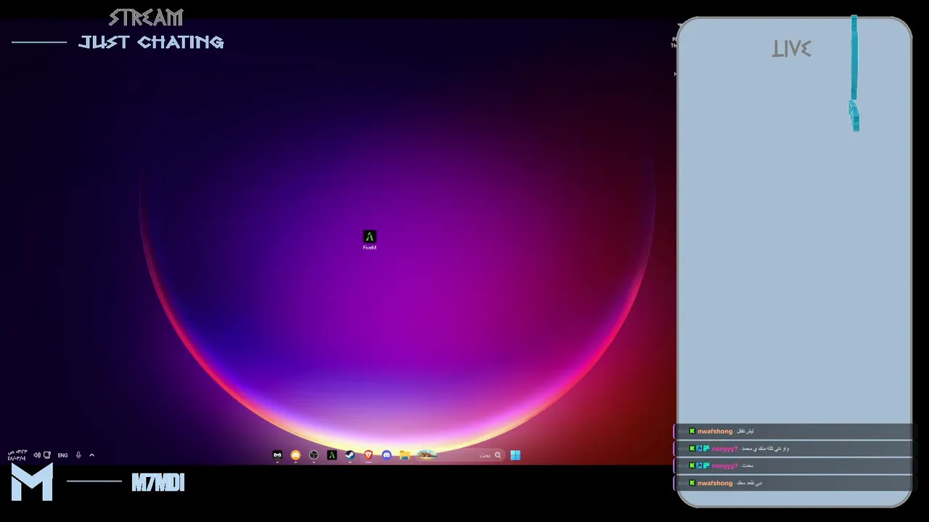The image size is (929, 522).
Task: Open the black mask app taskbar icon
Action: click(277, 455)
